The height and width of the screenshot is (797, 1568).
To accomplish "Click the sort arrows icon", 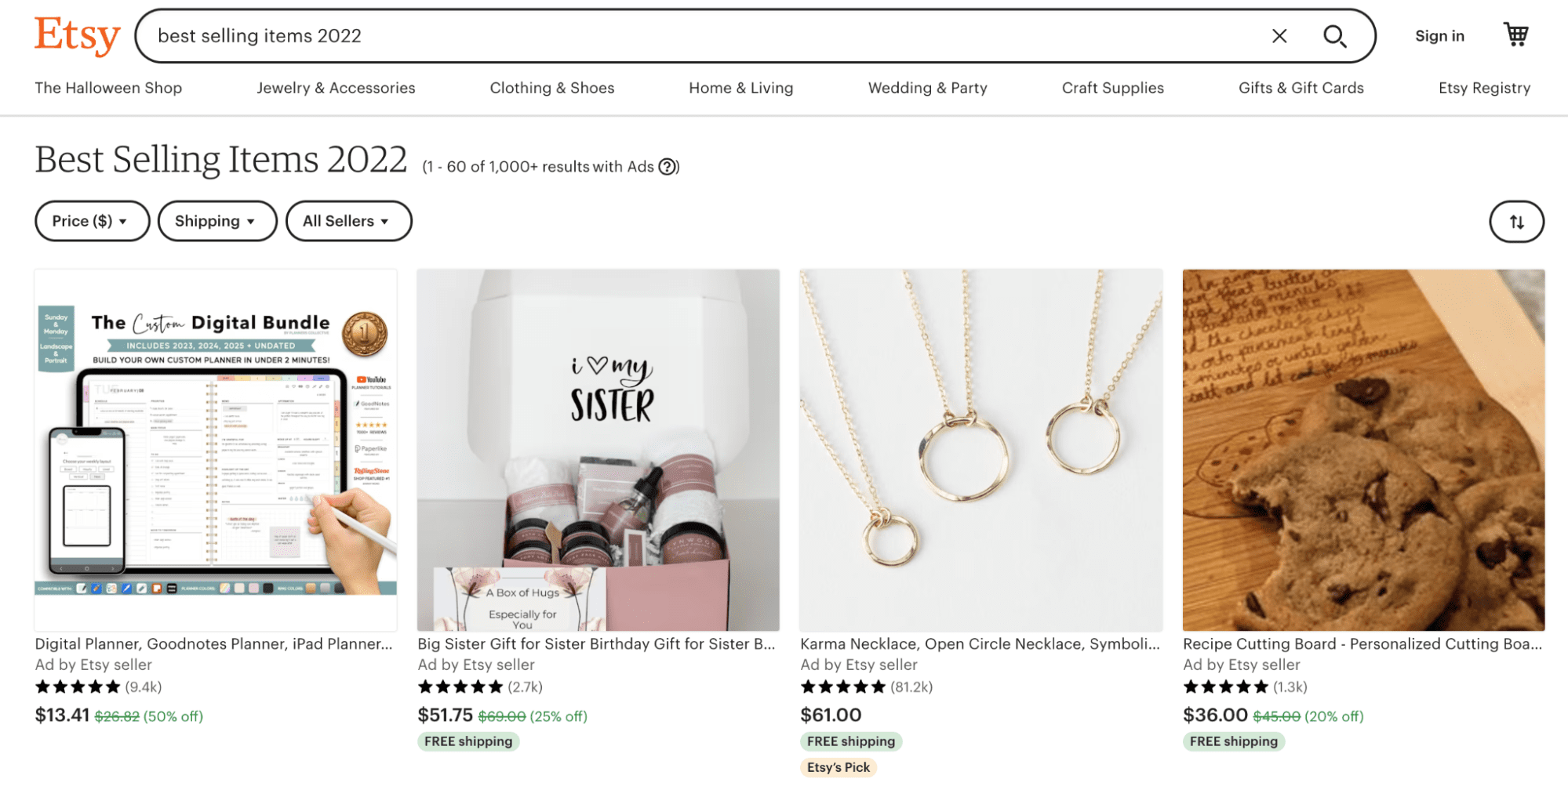I will [1515, 221].
